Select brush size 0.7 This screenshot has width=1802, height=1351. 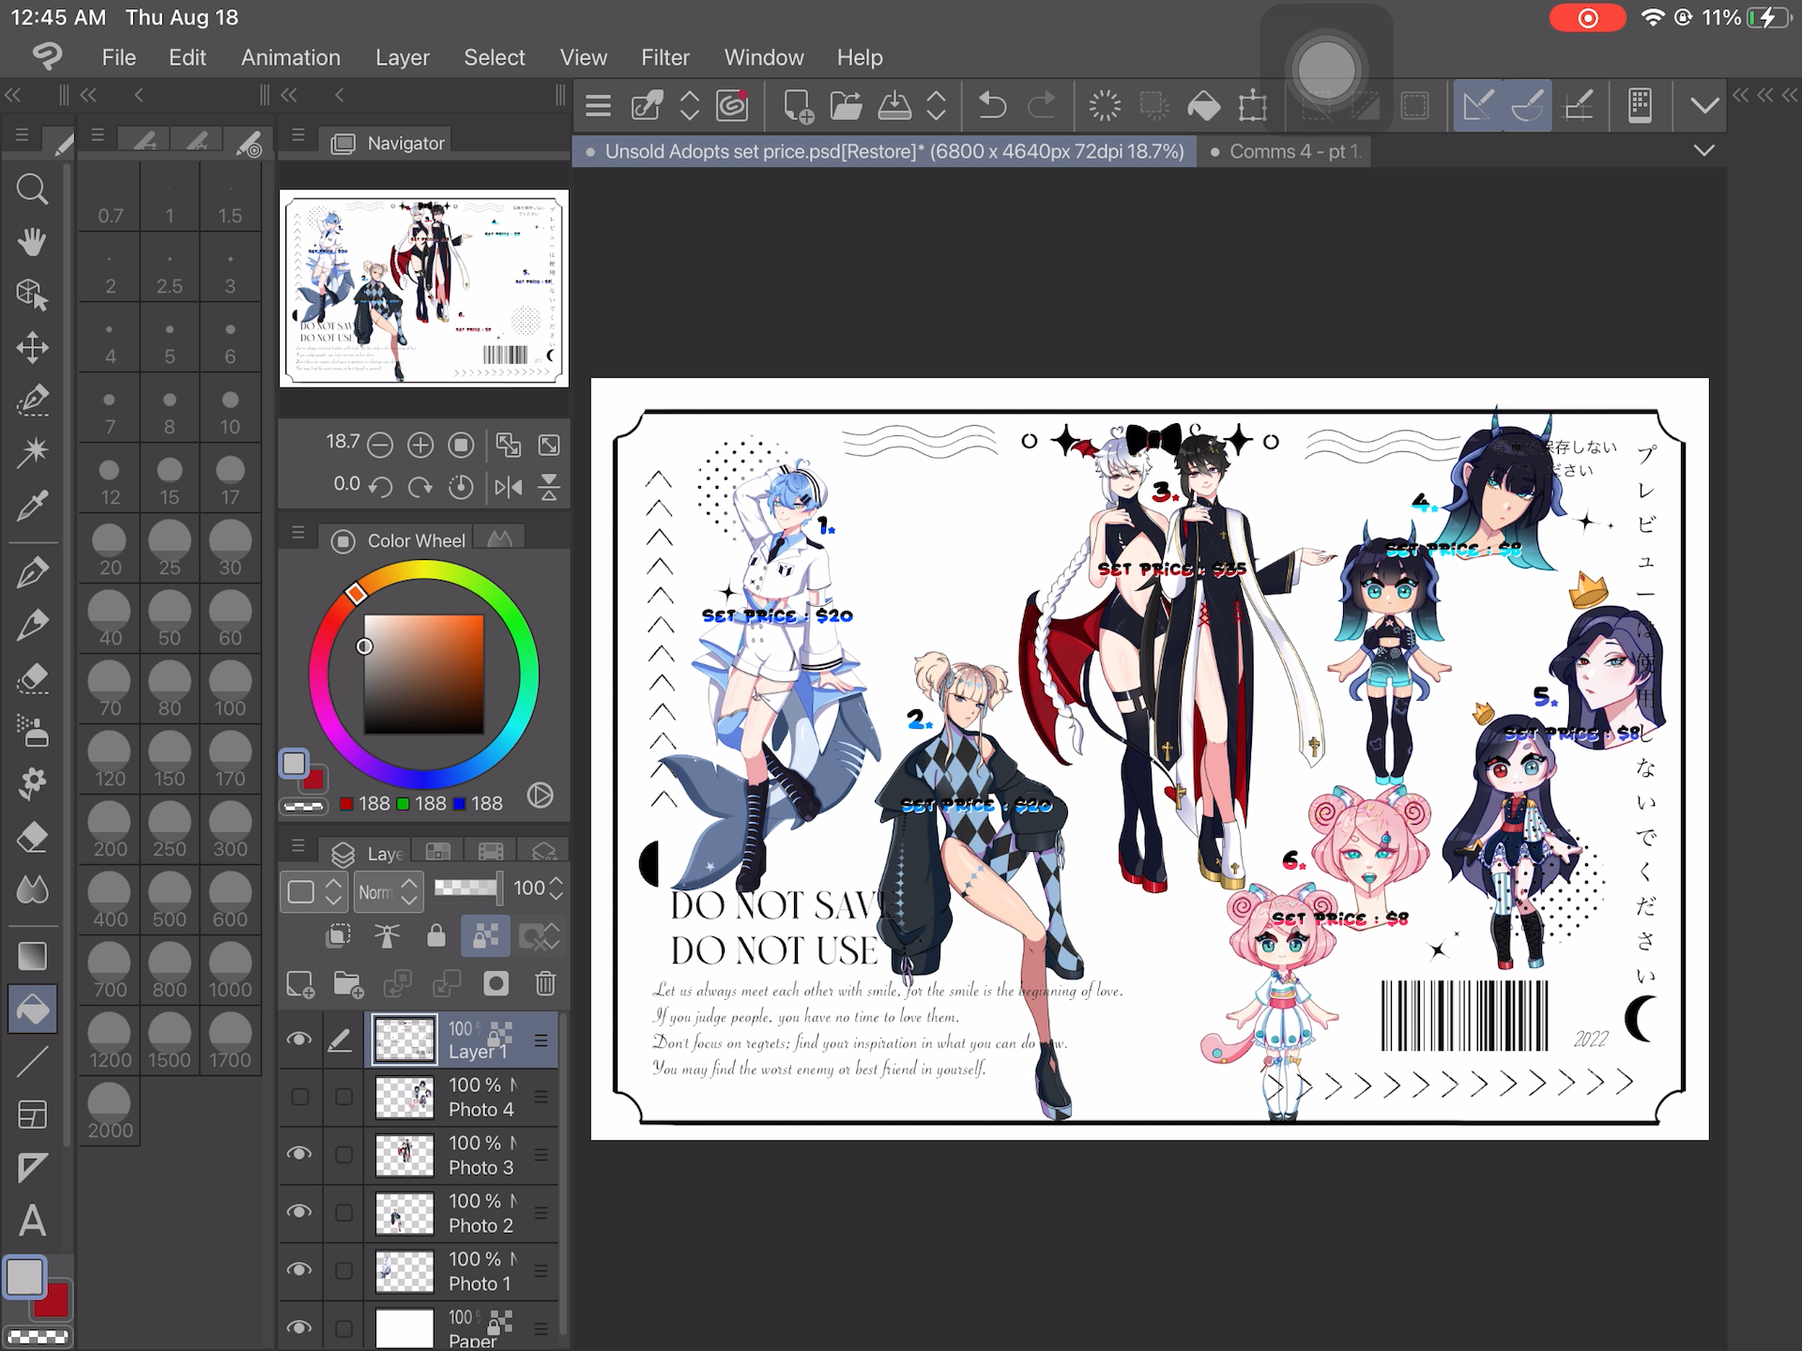coord(110,197)
